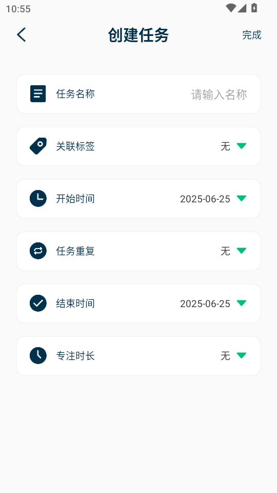Image resolution: width=277 pixels, height=493 pixels.
Task: Click the clock icon beside 开始时间
Action: click(x=38, y=198)
